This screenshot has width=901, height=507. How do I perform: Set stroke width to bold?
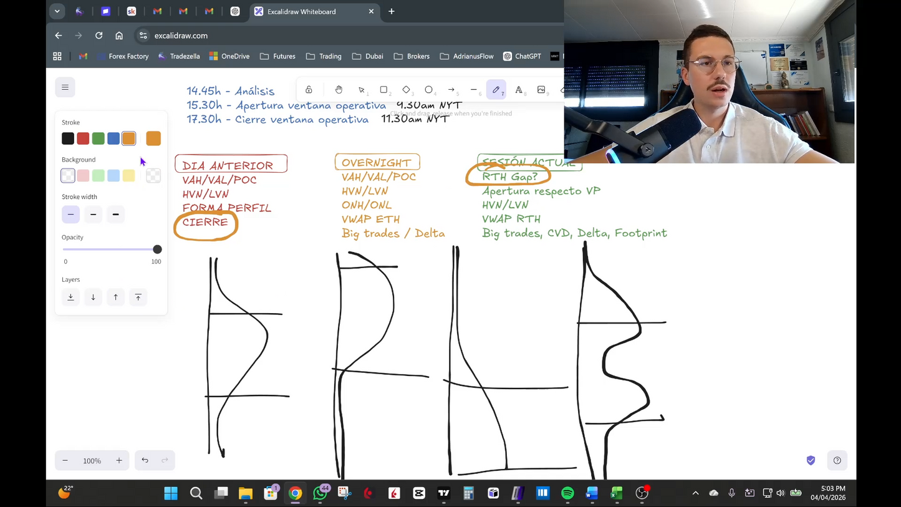pos(93,215)
